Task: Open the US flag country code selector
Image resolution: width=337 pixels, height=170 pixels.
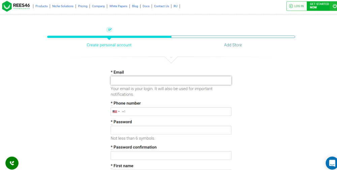Action: (x=116, y=112)
